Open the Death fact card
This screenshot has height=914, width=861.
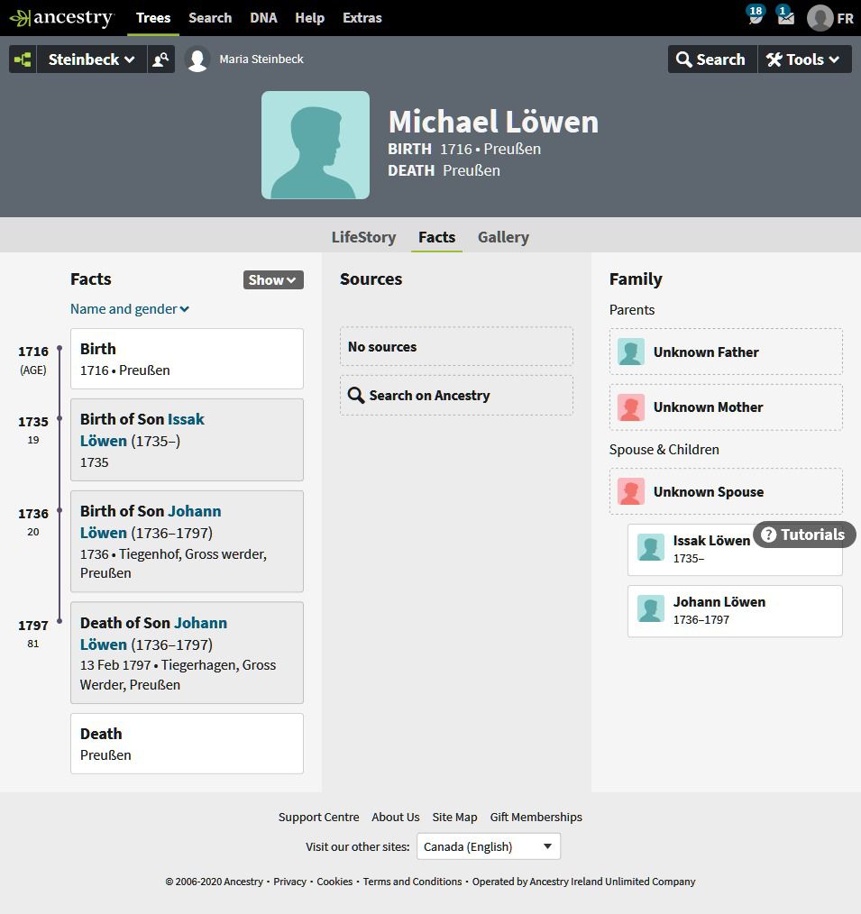[x=187, y=744]
